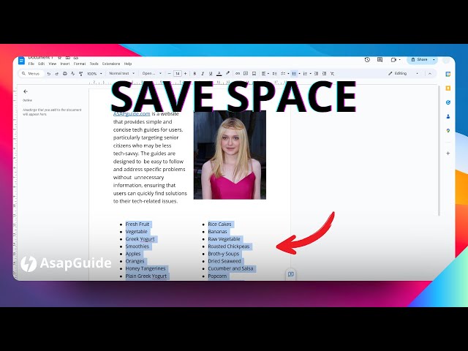Close the document outline with back arrow

coord(26,91)
